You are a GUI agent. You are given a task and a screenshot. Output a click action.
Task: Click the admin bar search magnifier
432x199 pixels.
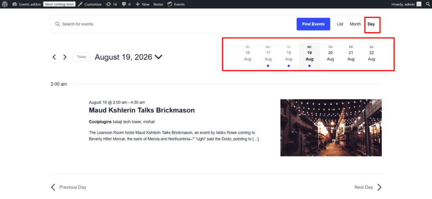click(x=428, y=4)
